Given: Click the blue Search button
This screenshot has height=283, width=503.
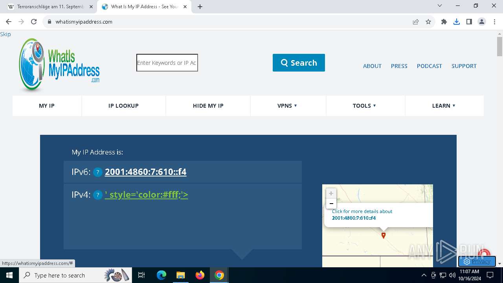Looking at the screenshot, I should (299, 63).
